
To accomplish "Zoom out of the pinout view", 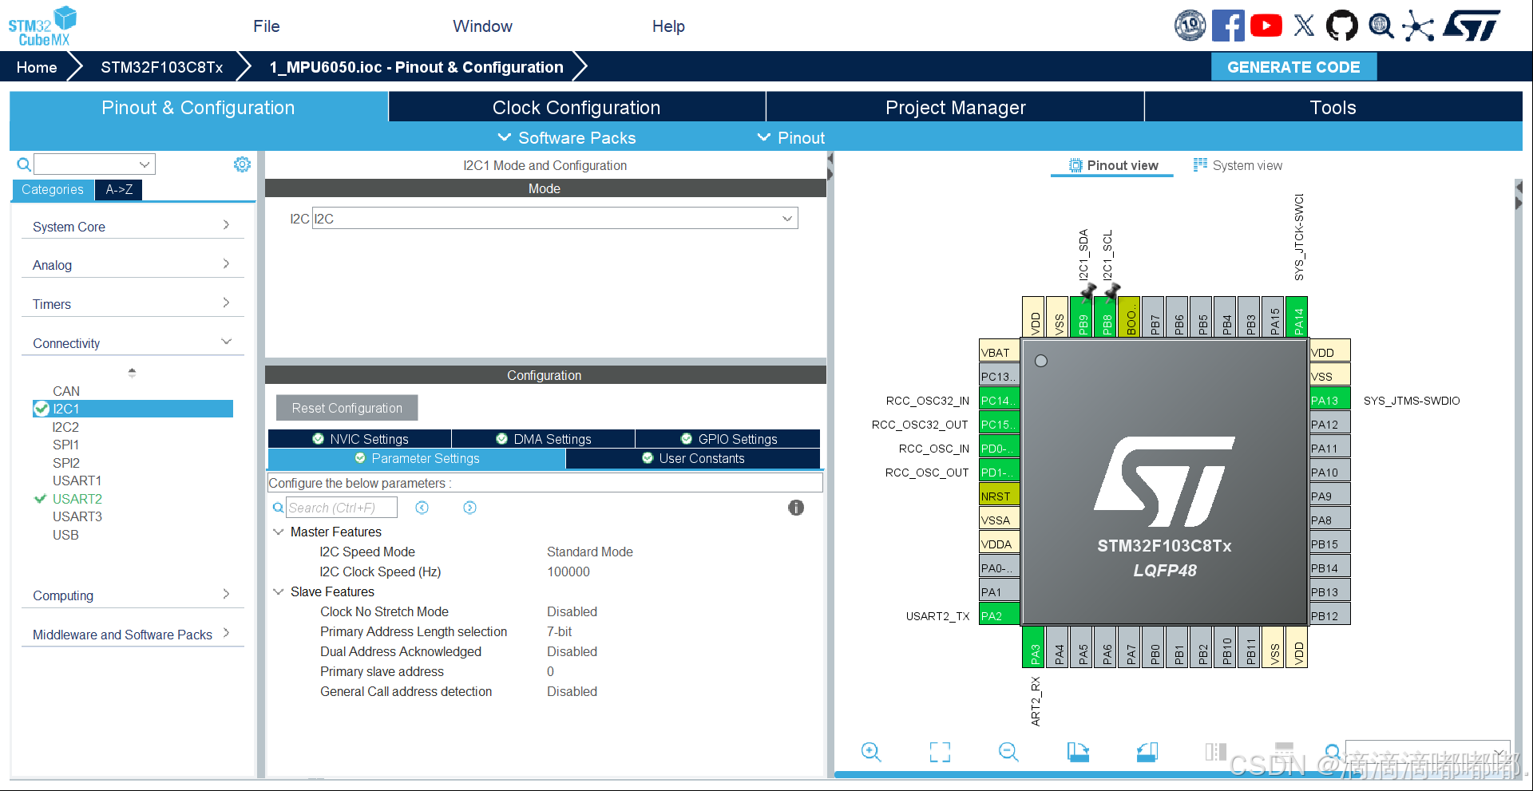I will 1008,752.
